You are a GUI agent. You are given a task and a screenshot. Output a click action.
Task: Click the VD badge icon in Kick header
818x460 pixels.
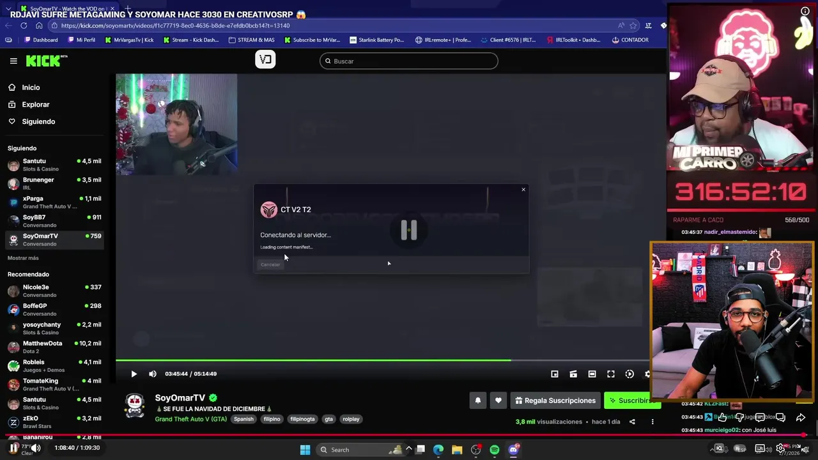point(265,59)
